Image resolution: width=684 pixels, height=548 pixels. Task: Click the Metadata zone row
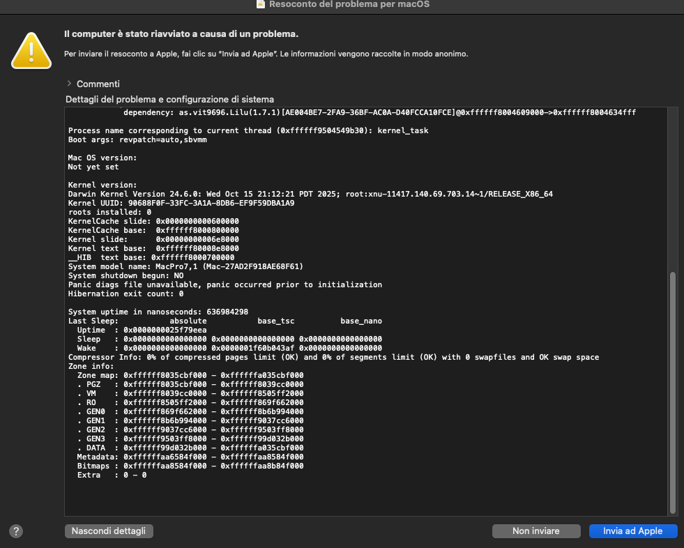pyautogui.click(x=190, y=457)
